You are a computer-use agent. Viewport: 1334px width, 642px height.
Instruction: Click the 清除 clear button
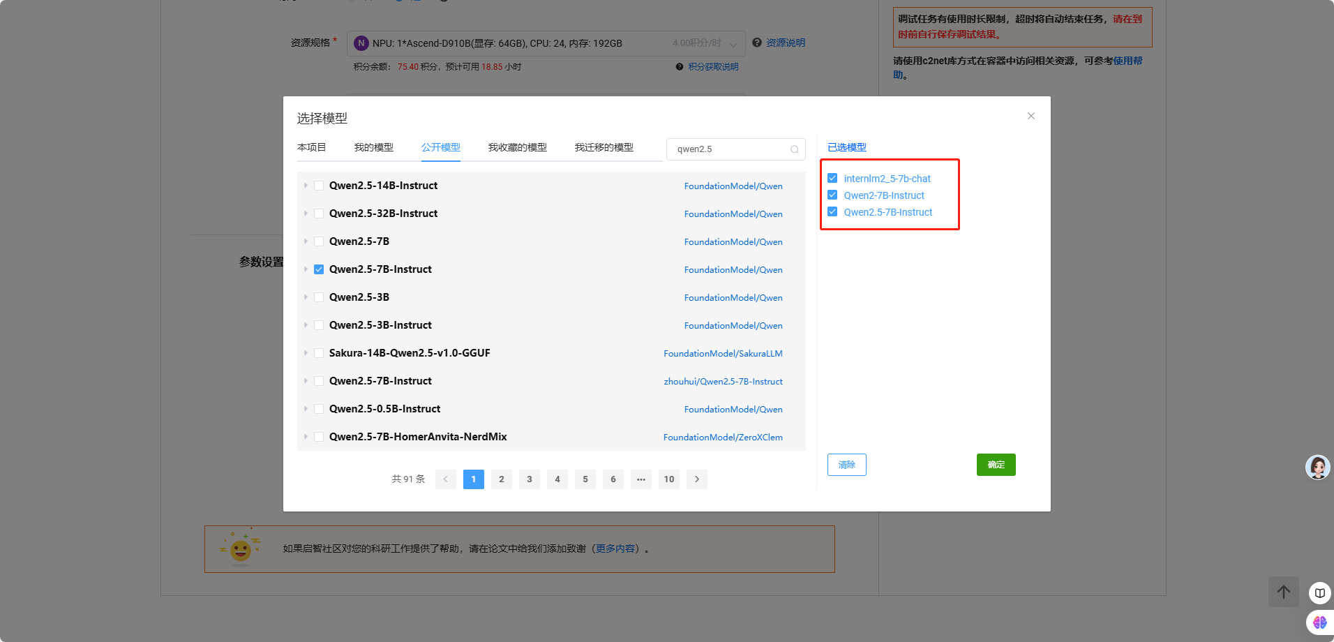click(x=847, y=465)
